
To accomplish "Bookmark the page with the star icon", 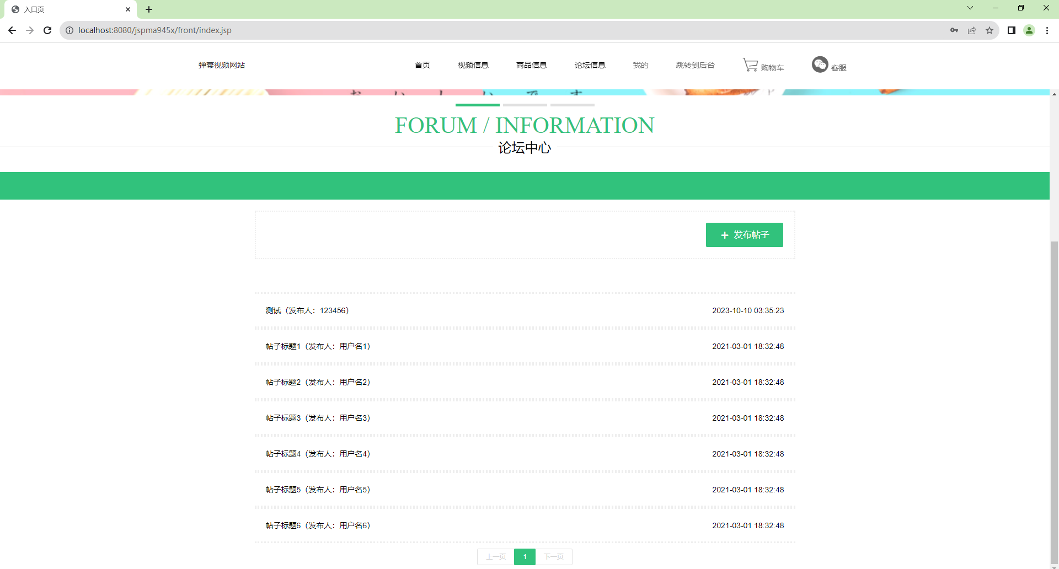I will pyautogui.click(x=990, y=30).
